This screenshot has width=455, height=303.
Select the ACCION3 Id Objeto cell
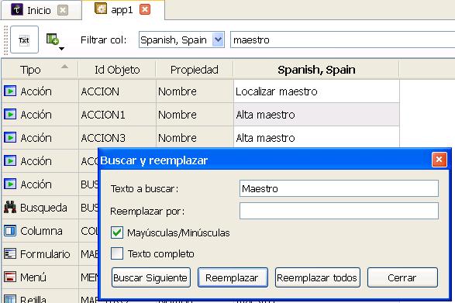(117, 138)
